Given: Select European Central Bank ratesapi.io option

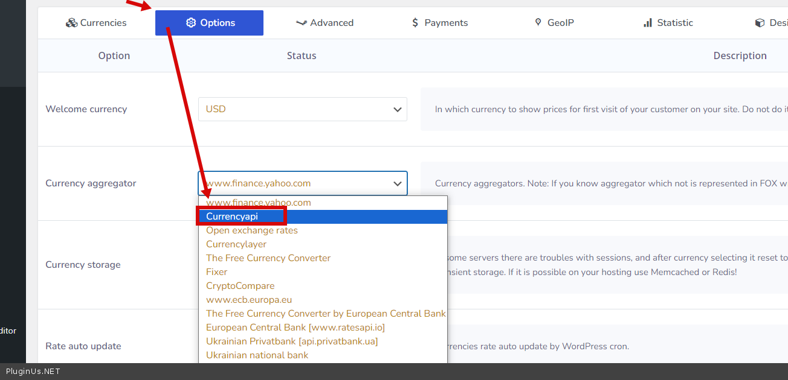Looking at the screenshot, I should pos(295,328).
